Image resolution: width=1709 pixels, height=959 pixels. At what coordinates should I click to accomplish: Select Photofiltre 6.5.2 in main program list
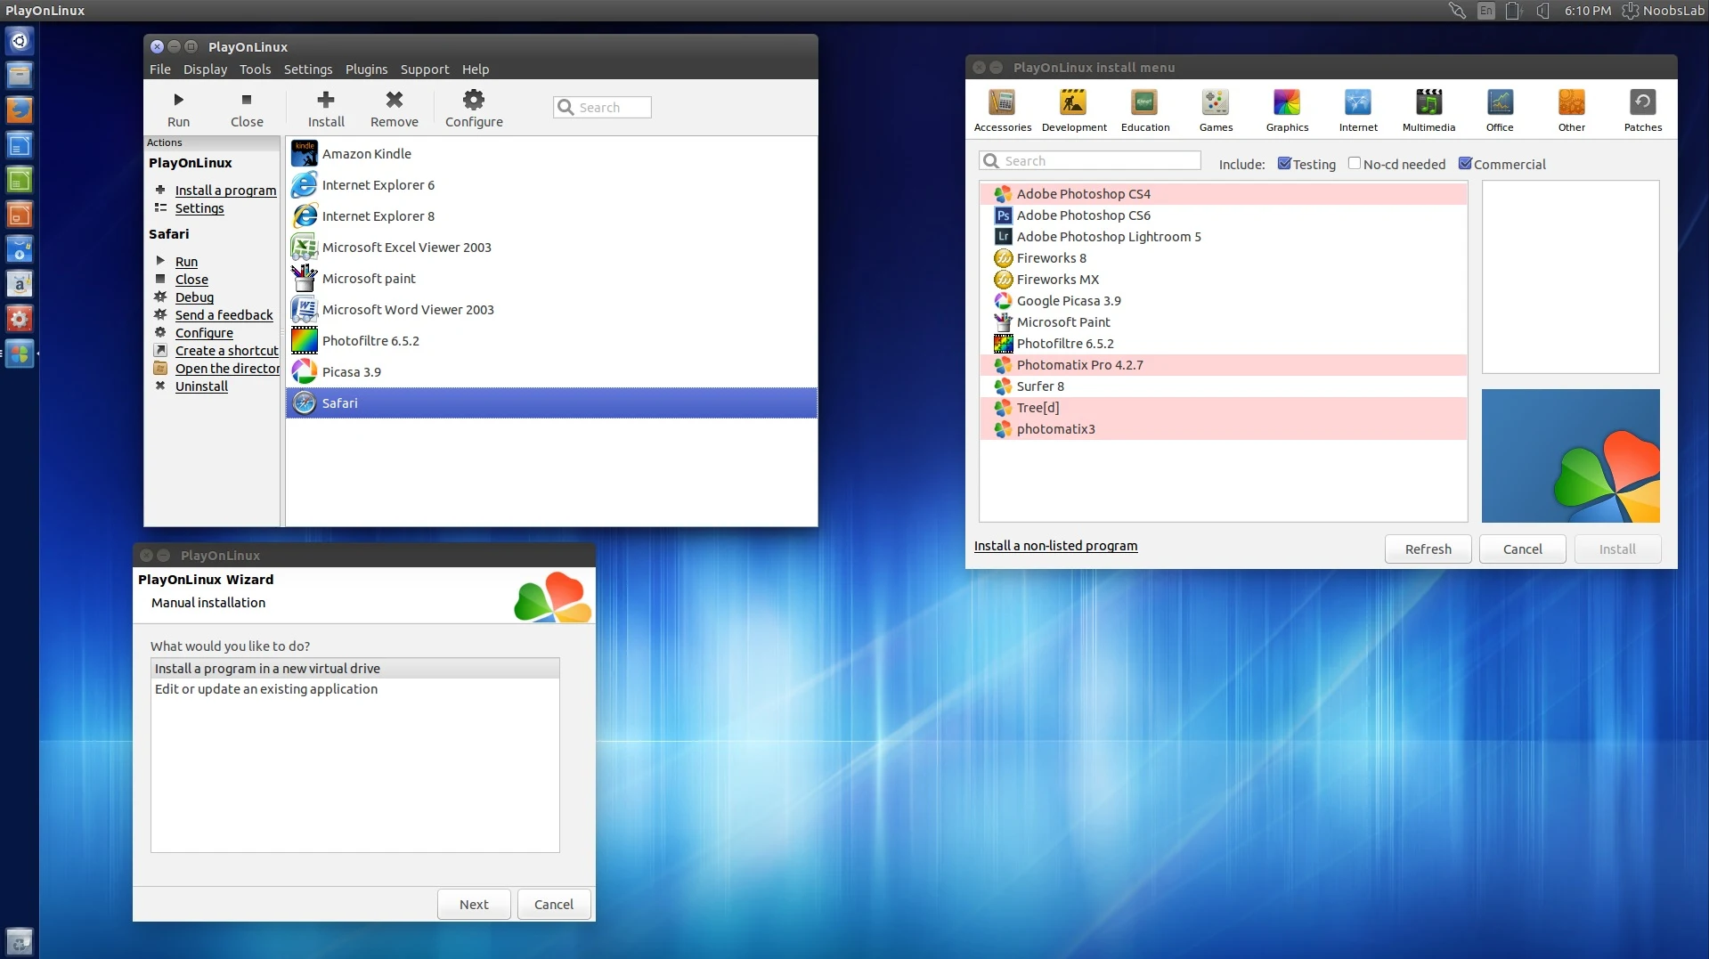click(551, 341)
